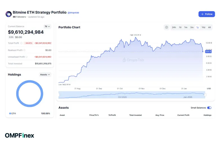The height and width of the screenshot is (141, 220).
Task: Switch chart to 3m range
Action: coord(192,27)
